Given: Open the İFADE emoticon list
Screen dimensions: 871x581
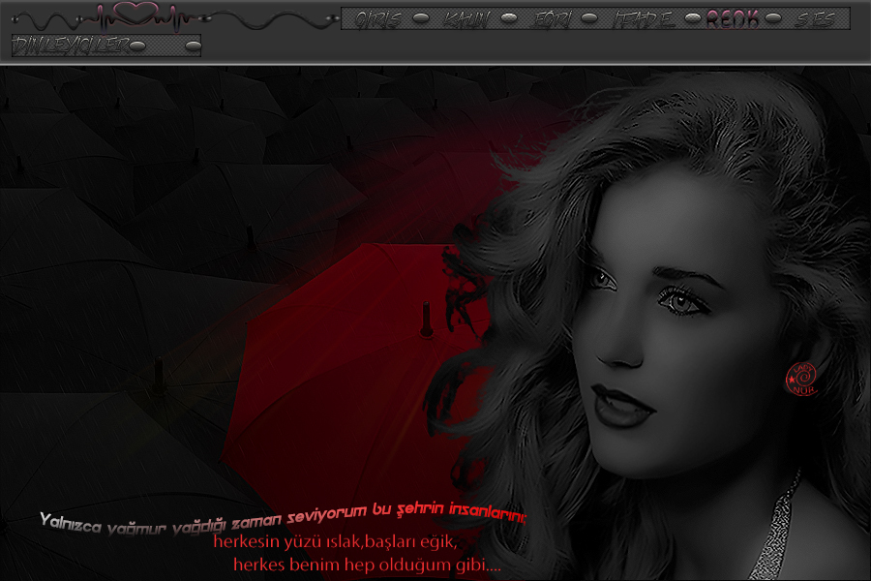Looking at the screenshot, I should [644, 19].
